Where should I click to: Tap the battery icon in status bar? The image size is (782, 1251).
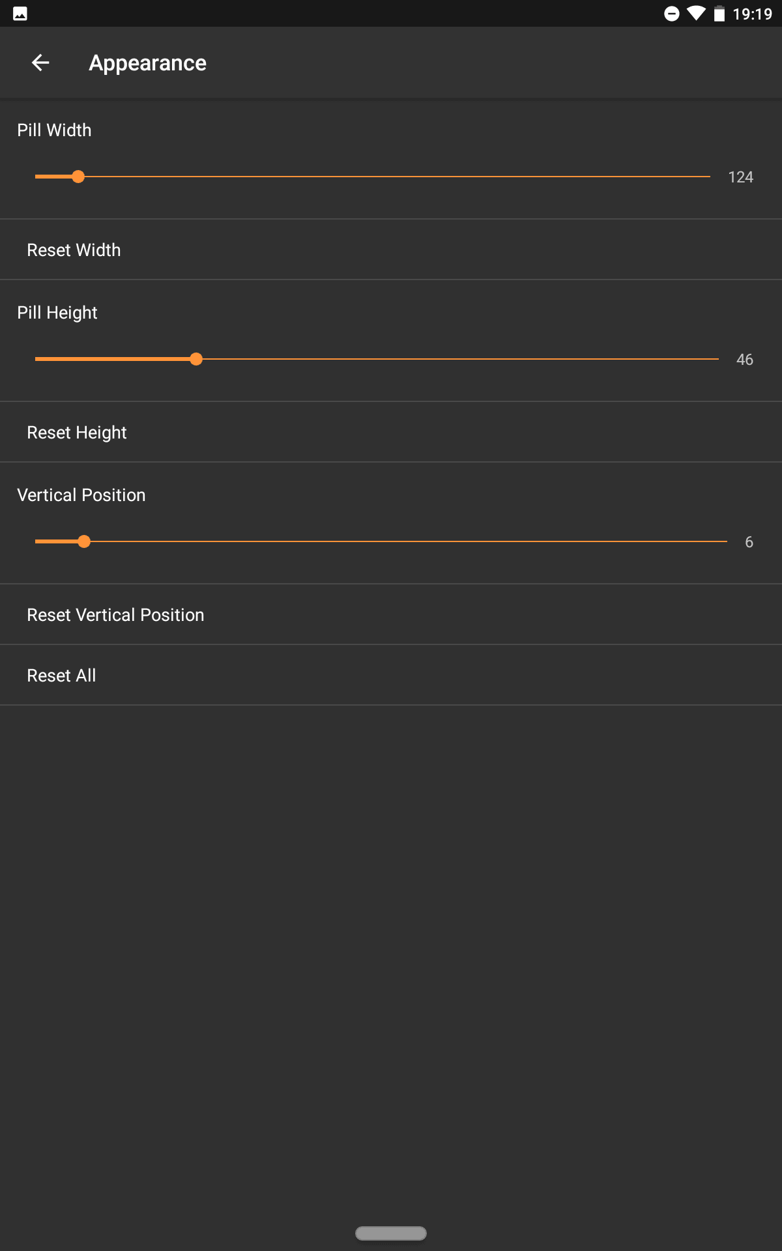[719, 14]
